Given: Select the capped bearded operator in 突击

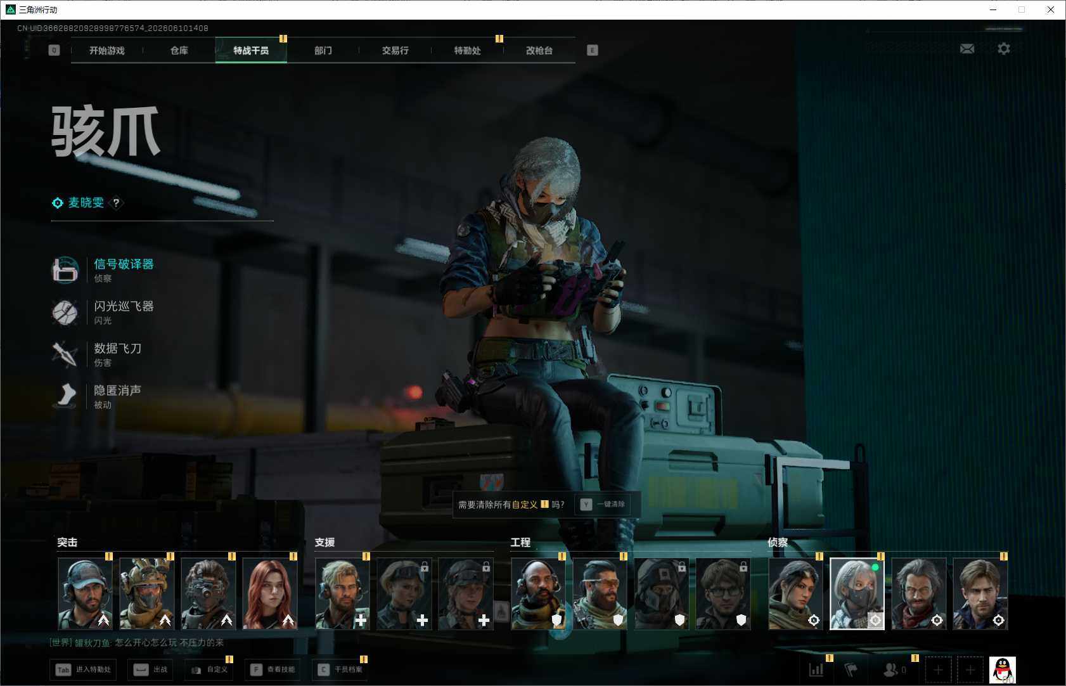Looking at the screenshot, I should pyautogui.click(x=85, y=593).
